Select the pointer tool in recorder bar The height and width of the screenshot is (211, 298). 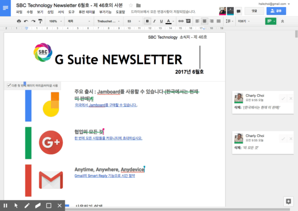point(16,205)
